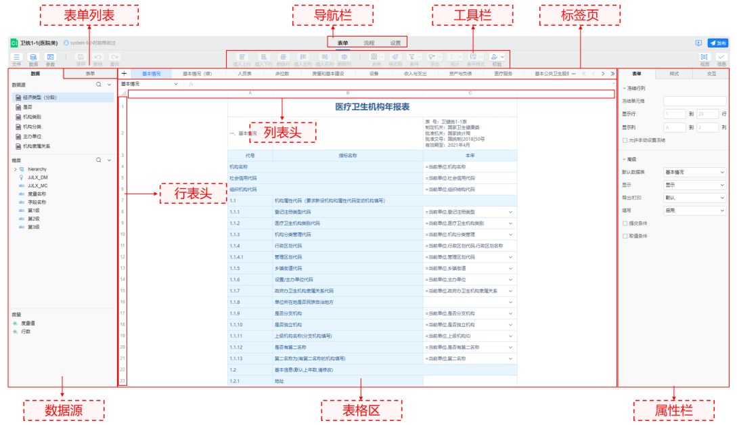Click the 视图 (View) icon
The width and height of the screenshot is (737, 425).
coord(704,58)
